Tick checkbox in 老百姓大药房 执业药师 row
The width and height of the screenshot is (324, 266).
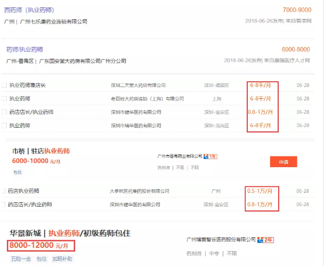click(x=4, y=99)
